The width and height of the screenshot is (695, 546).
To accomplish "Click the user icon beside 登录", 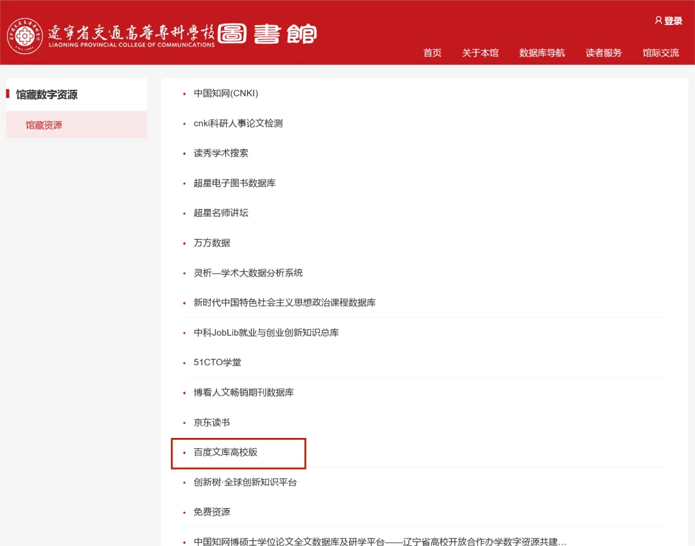I will [x=658, y=21].
